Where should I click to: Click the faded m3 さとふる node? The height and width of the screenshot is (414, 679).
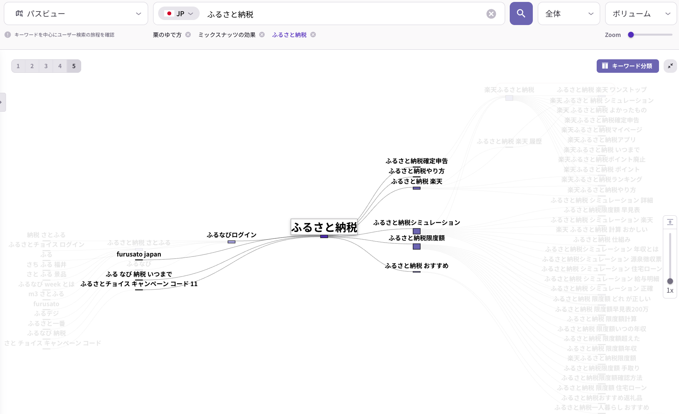[x=47, y=294]
